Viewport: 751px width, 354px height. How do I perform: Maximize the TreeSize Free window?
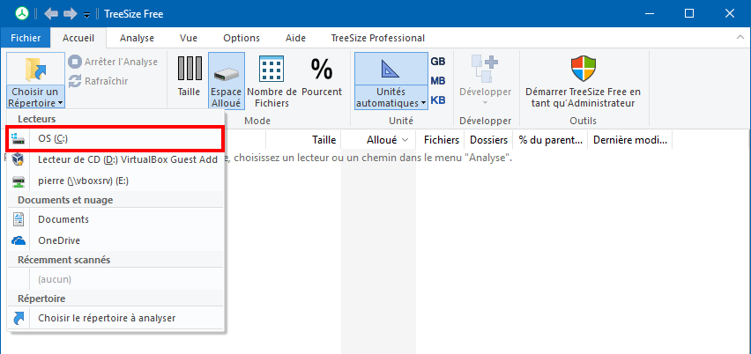(688, 14)
